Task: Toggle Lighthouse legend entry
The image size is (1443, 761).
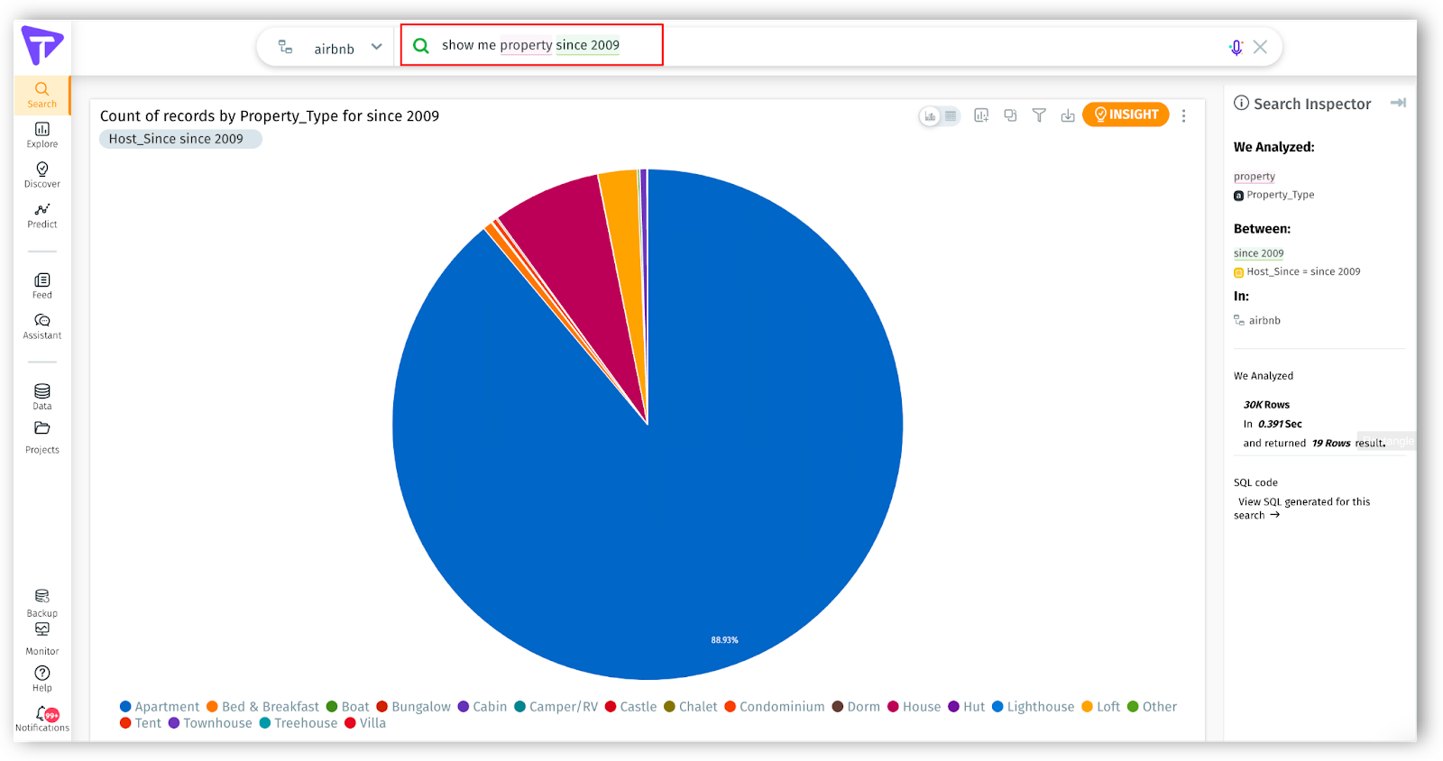Action: (x=1034, y=707)
